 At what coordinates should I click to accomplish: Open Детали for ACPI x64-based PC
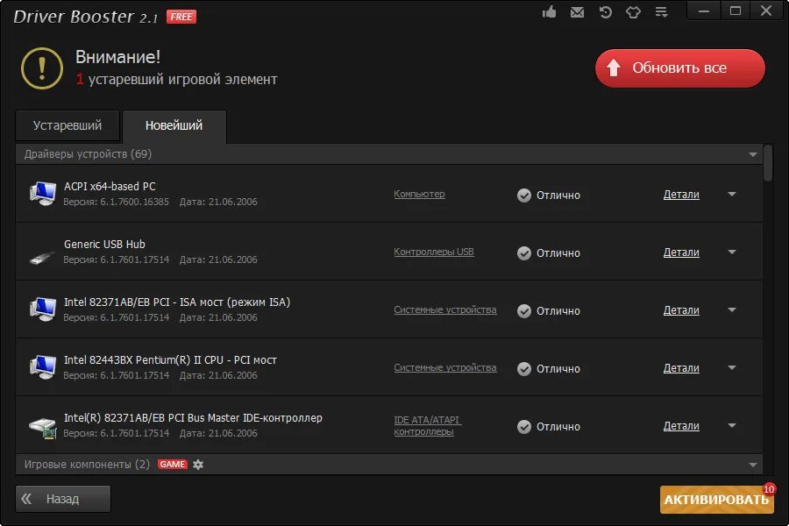coord(681,195)
